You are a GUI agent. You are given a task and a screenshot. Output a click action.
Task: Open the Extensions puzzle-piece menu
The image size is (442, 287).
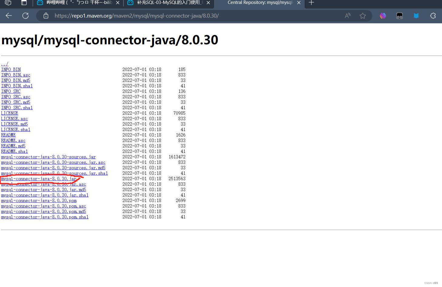pyautogui.click(x=433, y=16)
